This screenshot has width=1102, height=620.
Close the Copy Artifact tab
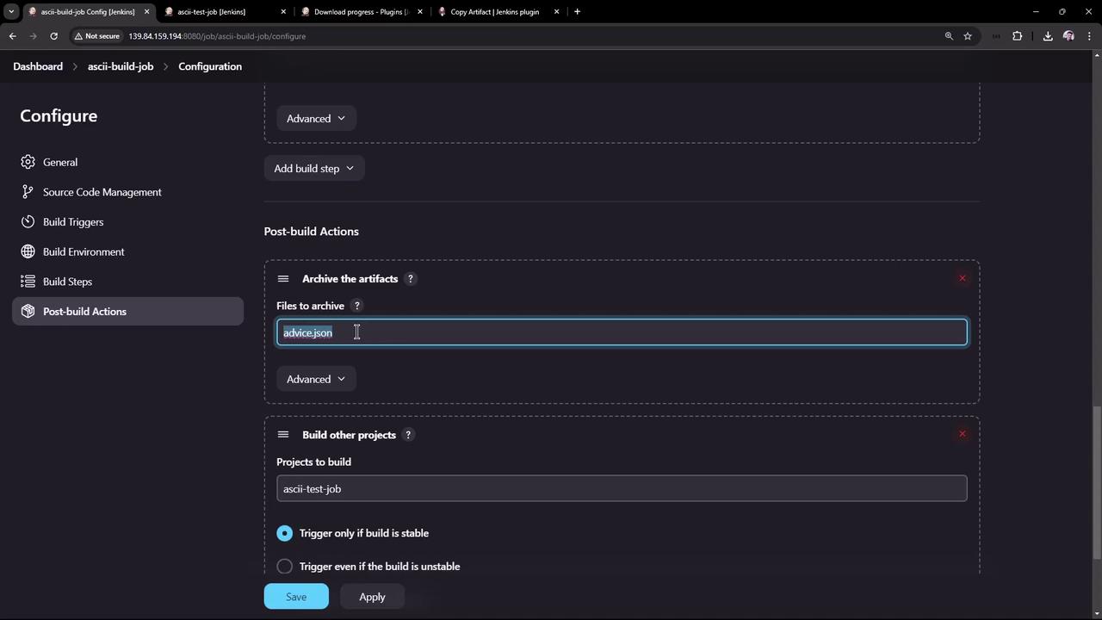coord(556,12)
